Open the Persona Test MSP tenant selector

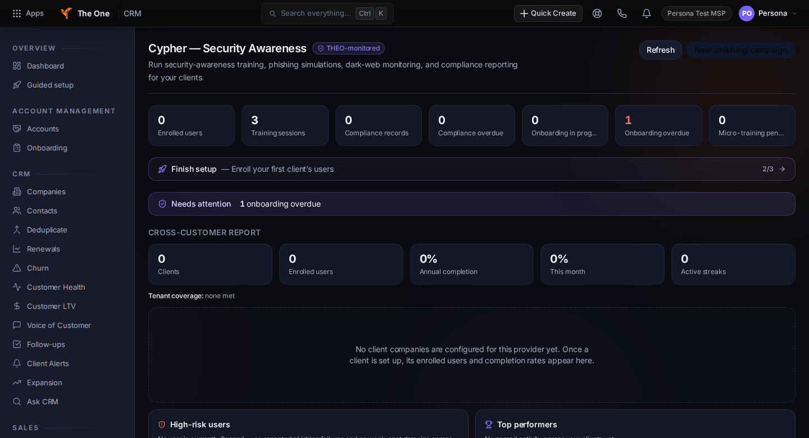coord(697,13)
